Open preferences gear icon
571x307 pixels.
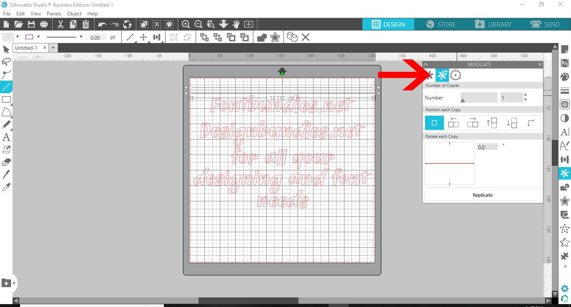click(x=565, y=289)
